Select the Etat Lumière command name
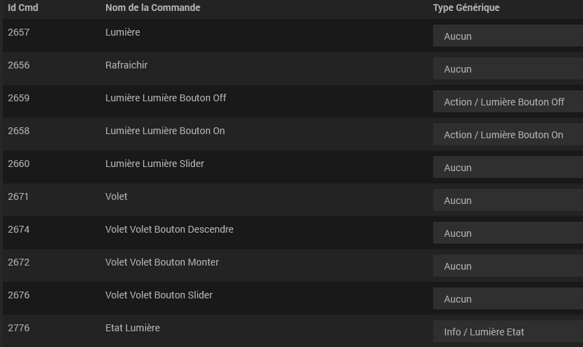This screenshot has width=583, height=347. [x=133, y=328]
